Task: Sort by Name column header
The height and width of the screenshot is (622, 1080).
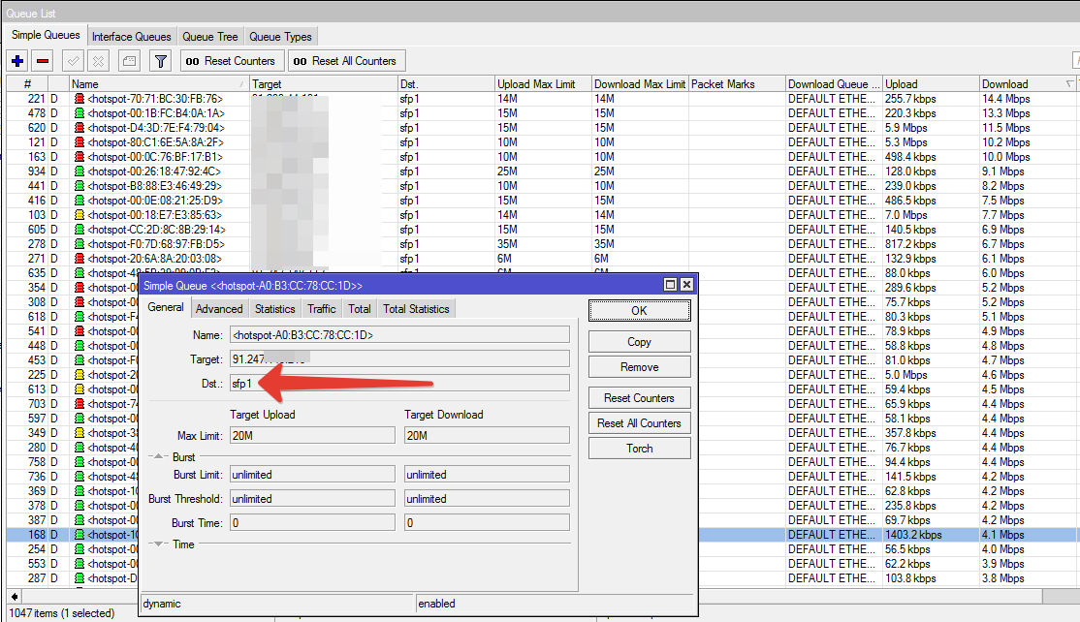Action: (x=159, y=84)
